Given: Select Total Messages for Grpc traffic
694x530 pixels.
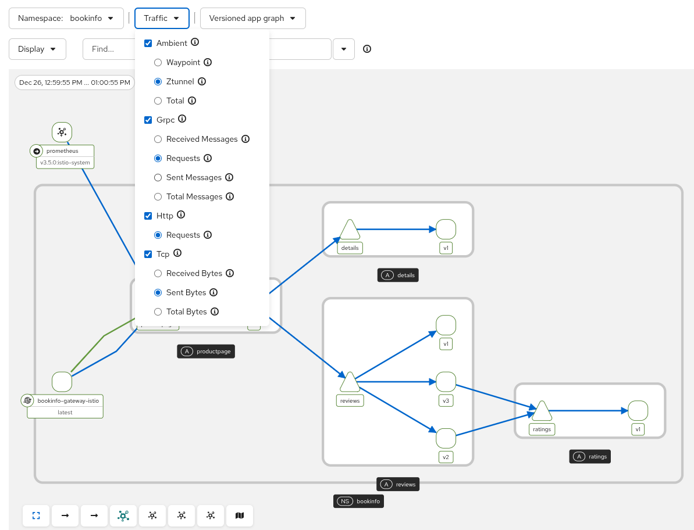Looking at the screenshot, I should click(158, 196).
